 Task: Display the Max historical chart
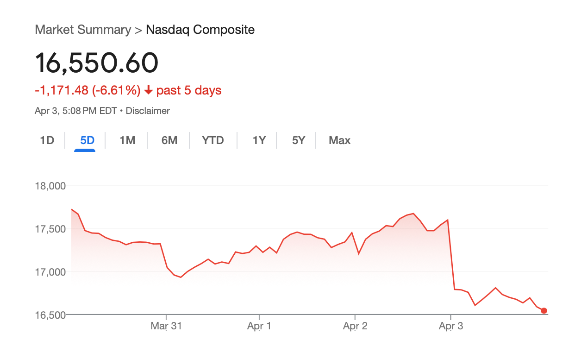(339, 140)
